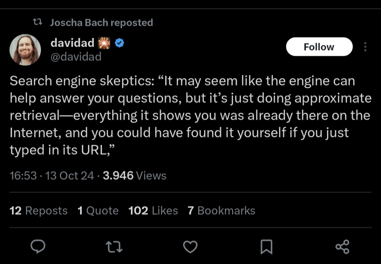381x264 pixels.
Task: View the 12 Reposts list
Action: [x=38, y=210]
